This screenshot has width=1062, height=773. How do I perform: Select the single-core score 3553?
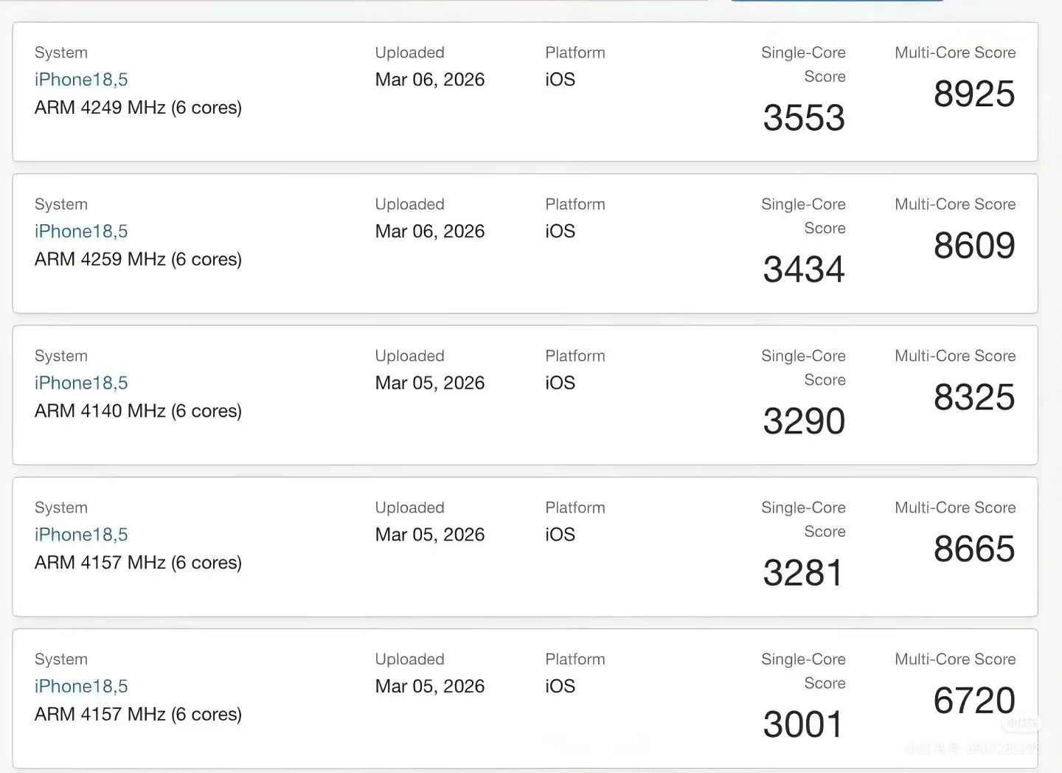804,118
